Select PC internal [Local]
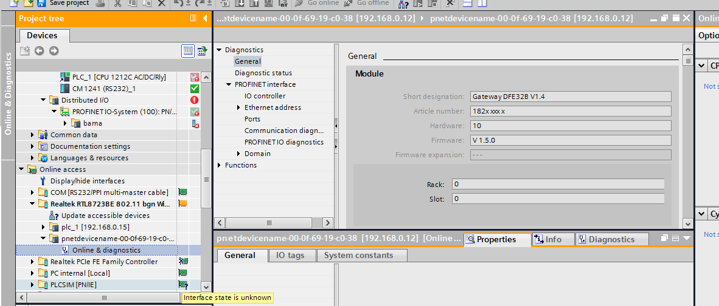The width and height of the screenshot is (719, 306). 80,273
